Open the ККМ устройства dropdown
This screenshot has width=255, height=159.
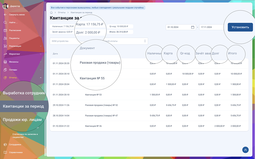pyautogui.click(x=64, y=41)
